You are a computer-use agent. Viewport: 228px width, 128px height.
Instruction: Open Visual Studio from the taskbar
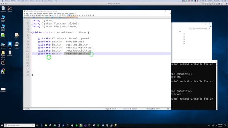tap(85, 126)
